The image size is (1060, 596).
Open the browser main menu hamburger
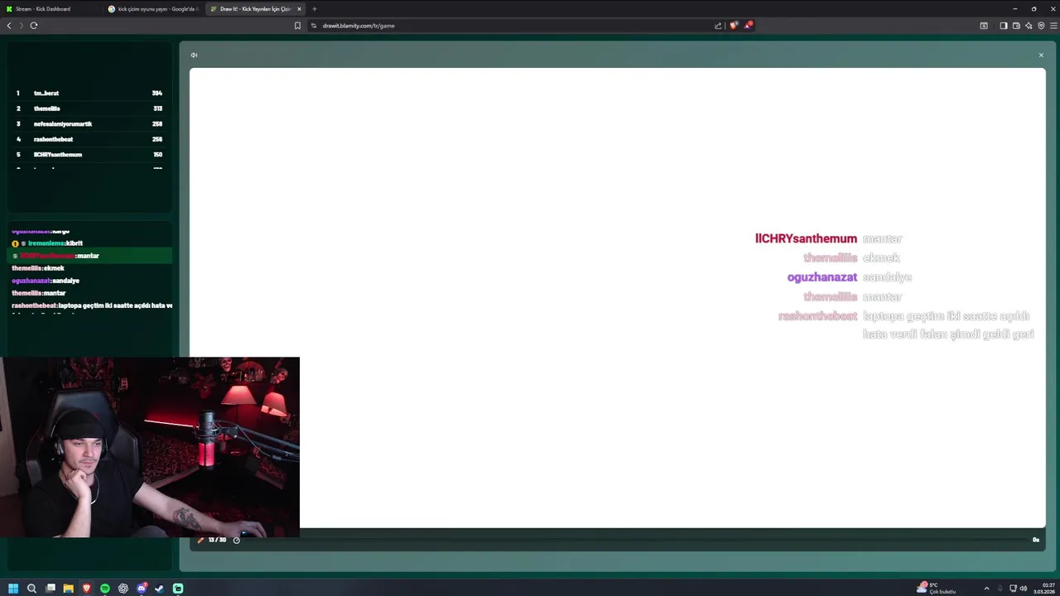1053,26
